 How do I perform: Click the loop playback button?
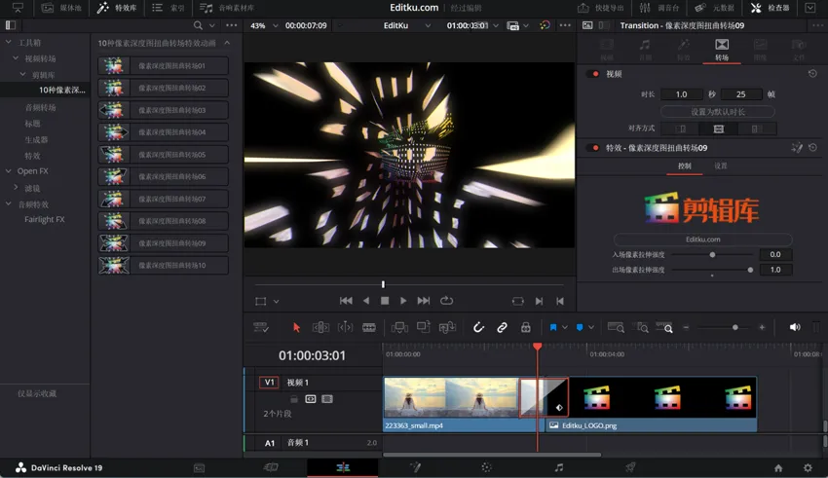[446, 301]
